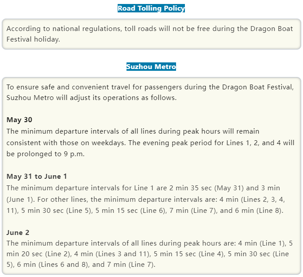This screenshot has width=303, height=277.
Task: Click the May 30 bold subheading
Action: coord(19,120)
